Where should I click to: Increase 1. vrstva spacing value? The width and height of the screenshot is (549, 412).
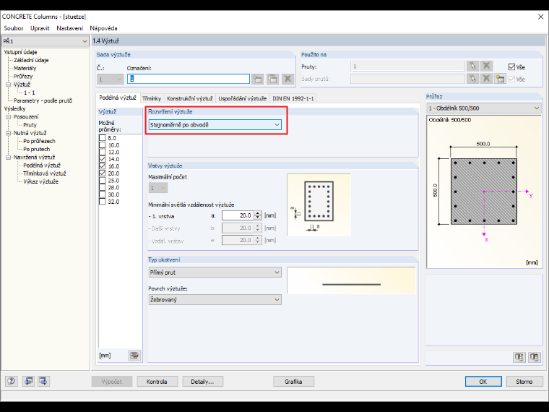pyautogui.click(x=258, y=213)
